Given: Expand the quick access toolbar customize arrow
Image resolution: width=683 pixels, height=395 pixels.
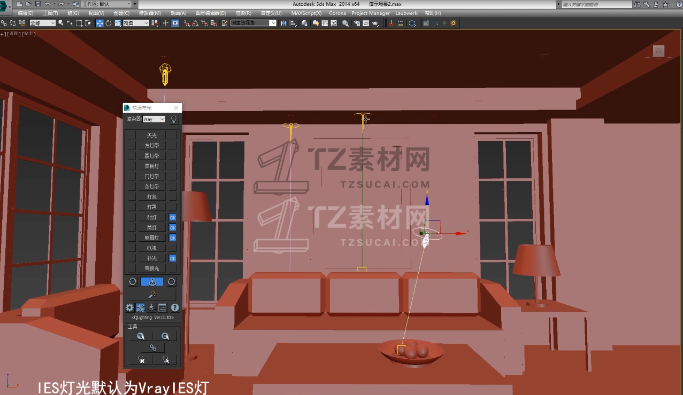Looking at the screenshot, I should [x=135, y=4].
